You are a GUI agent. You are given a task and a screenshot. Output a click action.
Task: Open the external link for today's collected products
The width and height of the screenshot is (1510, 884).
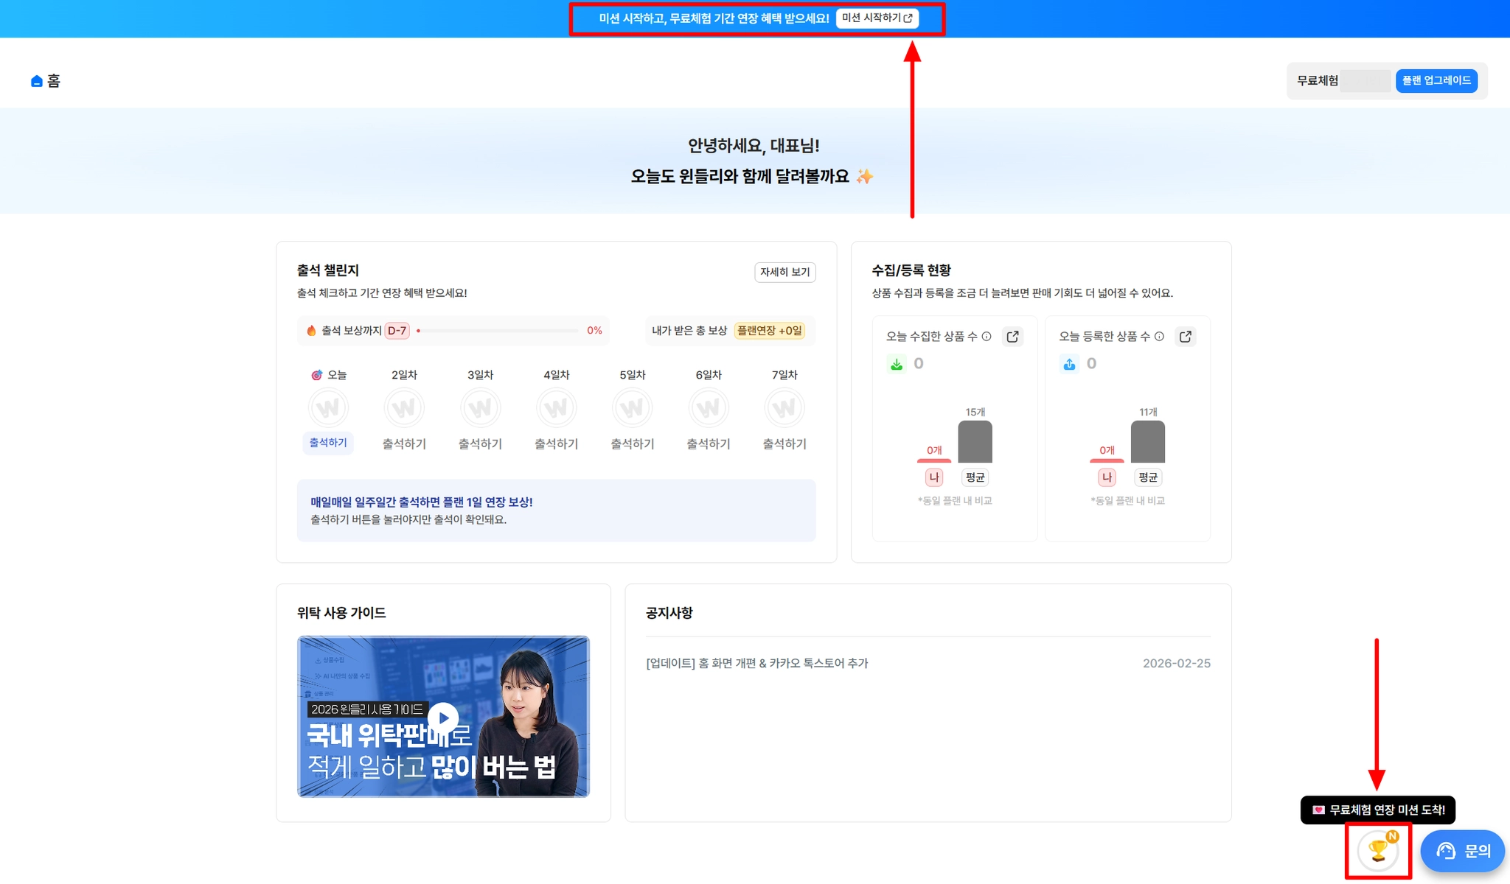pyautogui.click(x=1013, y=337)
